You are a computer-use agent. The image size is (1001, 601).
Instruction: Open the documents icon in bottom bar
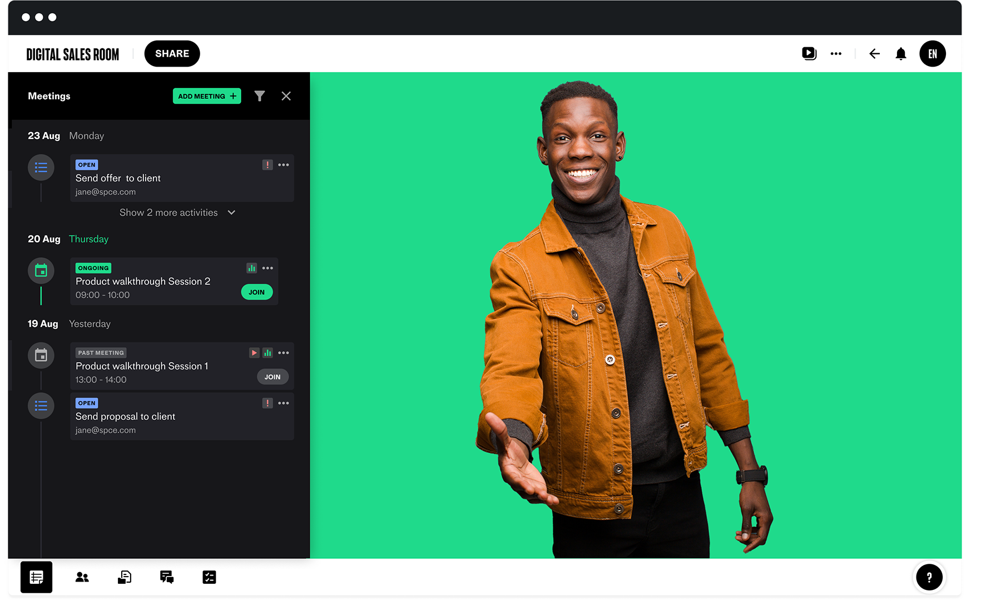[x=125, y=577]
